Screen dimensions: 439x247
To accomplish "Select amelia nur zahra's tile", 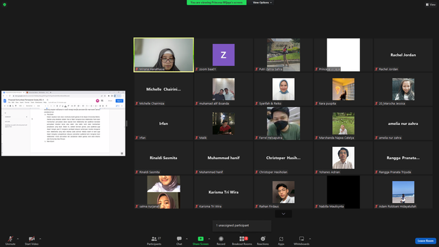I will tap(403, 123).
